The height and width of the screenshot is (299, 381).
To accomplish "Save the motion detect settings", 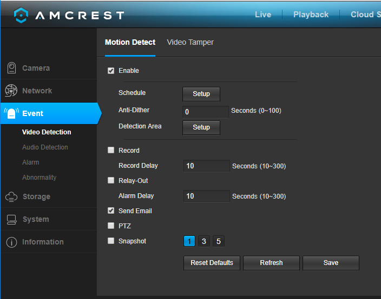I will pyautogui.click(x=331, y=263).
